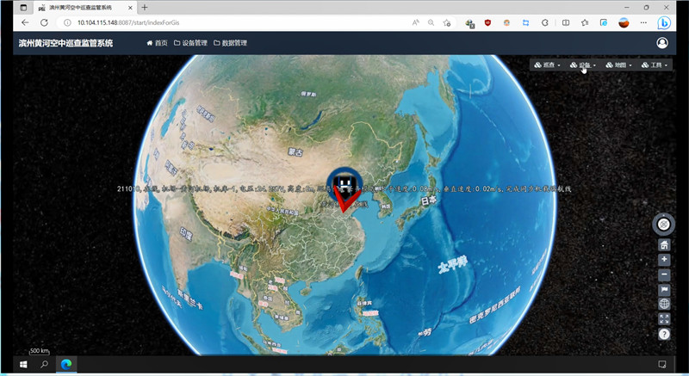Image resolution: width=689 pixels, height=376 pixels.
Task: Open the Bing Copilot sidebar button
Action: [x=663, y=22]
